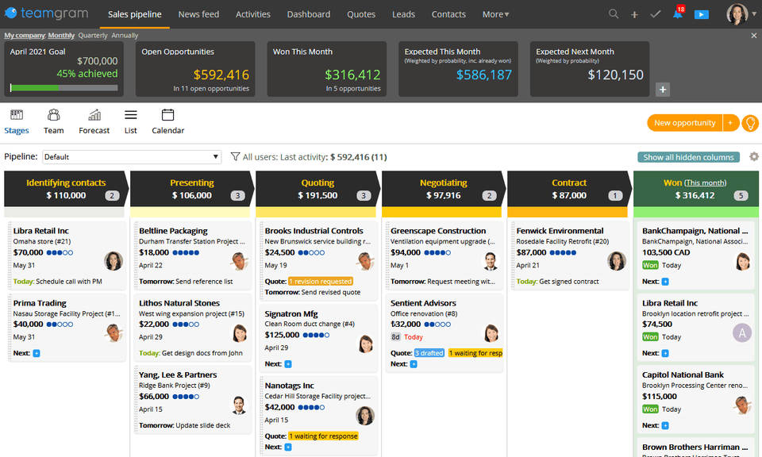Image resolution: width=762 pixels, height=457 pixels.
Task: Open New opportunity plus dropdown
Action: [730, 123]
